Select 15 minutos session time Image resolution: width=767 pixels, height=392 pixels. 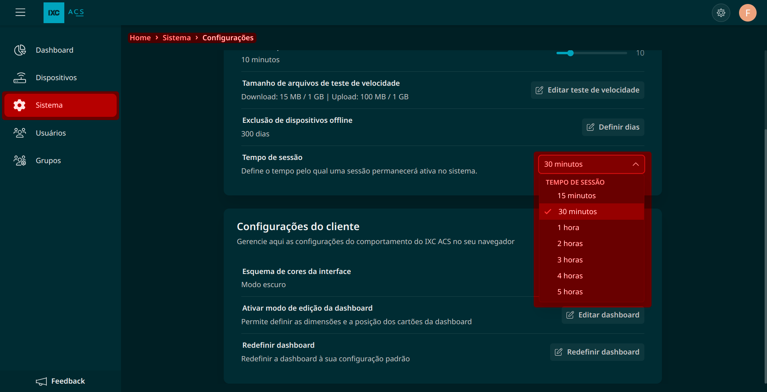click(x=592, y=195)
